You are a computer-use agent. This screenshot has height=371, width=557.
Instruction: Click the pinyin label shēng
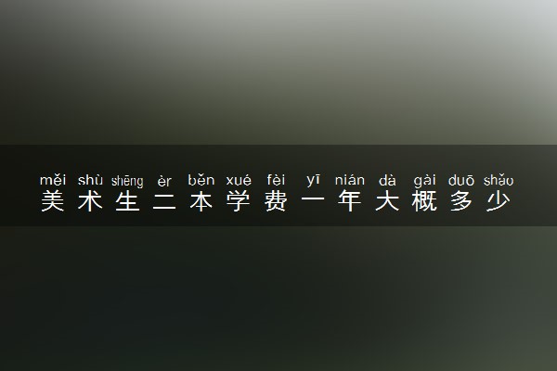pyautogui.click(x=127, y=181)
